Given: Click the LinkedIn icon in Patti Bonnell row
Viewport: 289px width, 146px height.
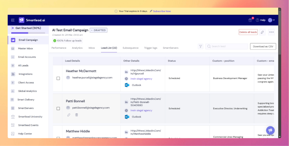Looking at the screenshot, I should tap(126, 102).
